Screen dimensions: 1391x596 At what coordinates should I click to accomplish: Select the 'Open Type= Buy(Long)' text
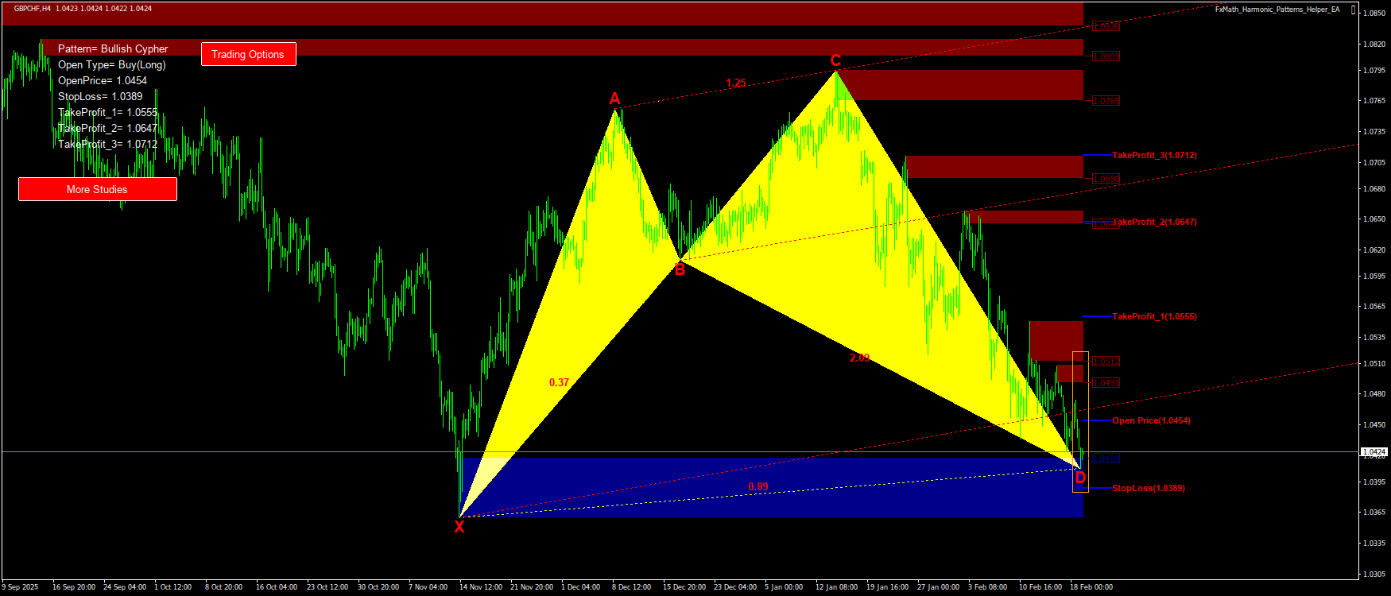(112, 65)
